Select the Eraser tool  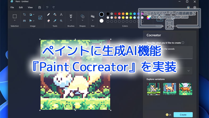pos(48,21)
